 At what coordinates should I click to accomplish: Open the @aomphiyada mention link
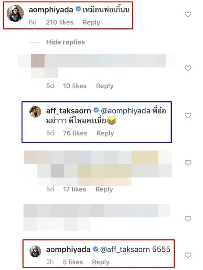pyautogui.click(x=125, y=111)
